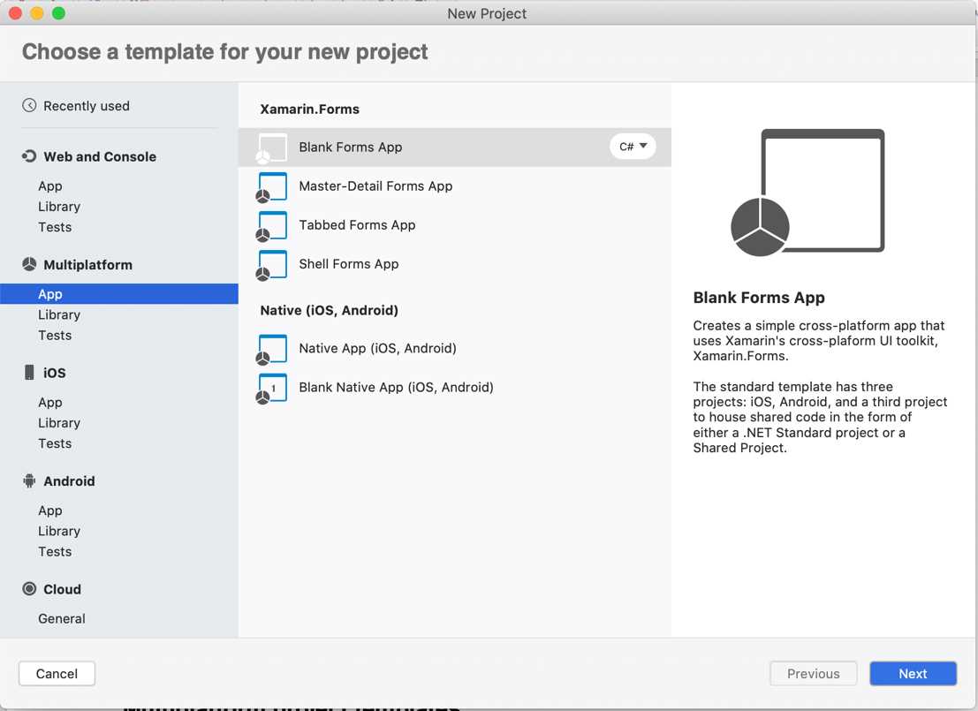Click the Master-Detail Forms App template icon
This screenshot has width=978, height=711.
click(x=271, y=186)
